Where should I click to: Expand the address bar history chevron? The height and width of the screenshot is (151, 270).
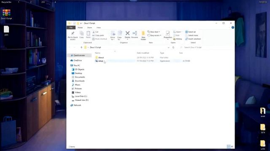tap(169, 47)
